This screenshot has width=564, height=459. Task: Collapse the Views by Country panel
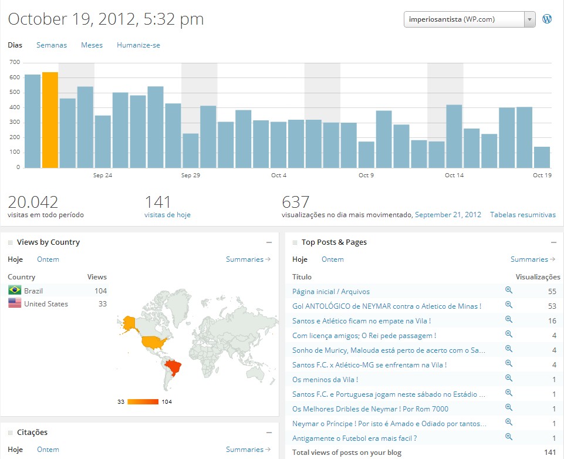click(x=269, y=242)
